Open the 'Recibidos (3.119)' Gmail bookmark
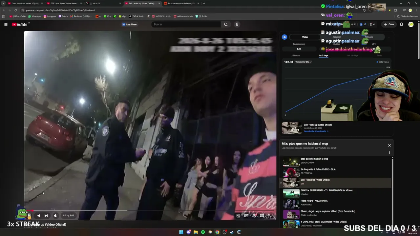 (81, 16)
